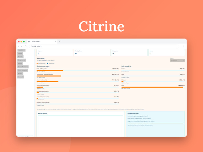
Task: Open a new tab with the plus icon
Action: point(60,42)
